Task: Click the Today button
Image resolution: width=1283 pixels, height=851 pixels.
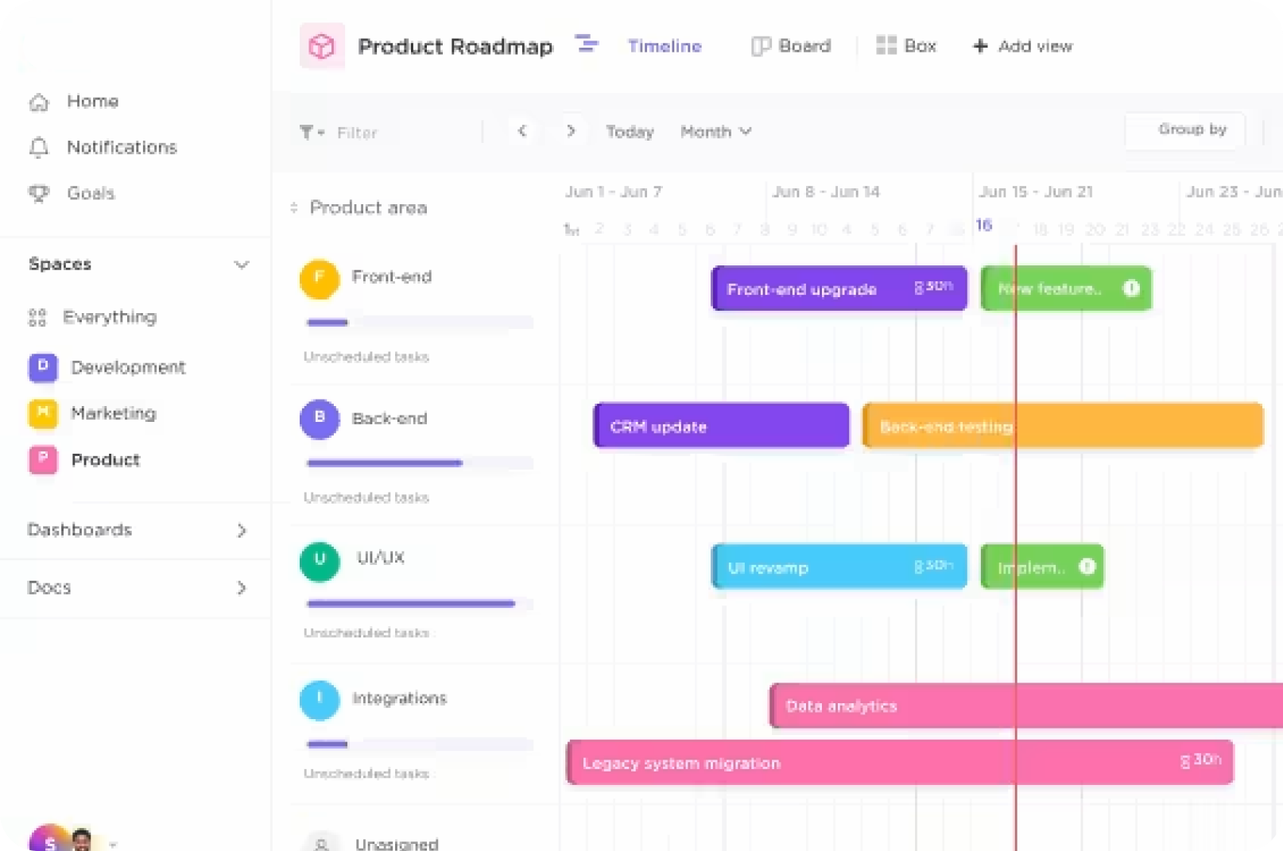Action: [x=630, y=132]
